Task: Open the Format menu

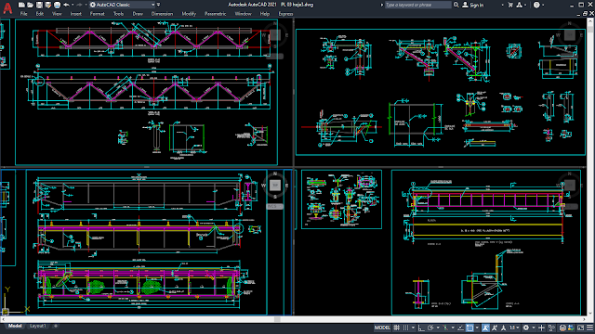Action: tap(97, 14)
